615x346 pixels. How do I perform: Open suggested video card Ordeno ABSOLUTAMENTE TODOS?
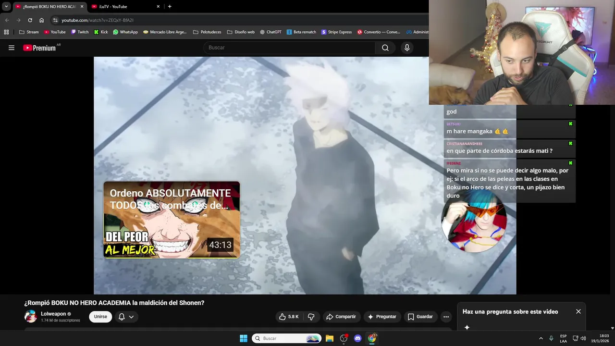coord(172,220)
